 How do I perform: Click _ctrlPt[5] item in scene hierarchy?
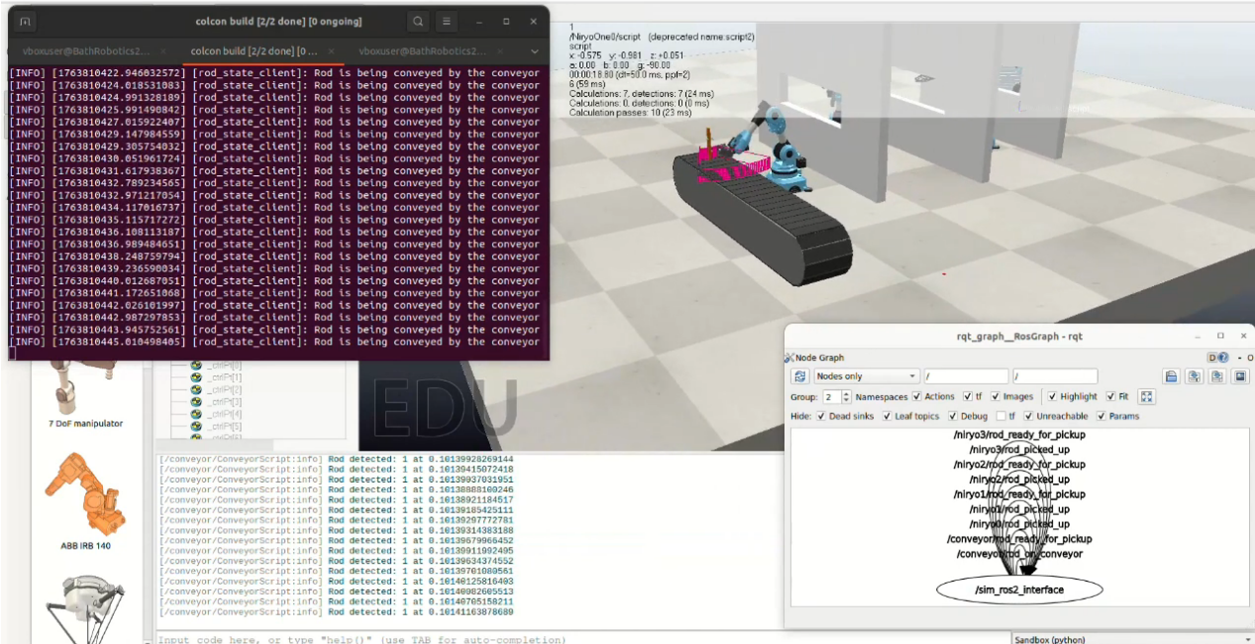[x=223, y=425]
